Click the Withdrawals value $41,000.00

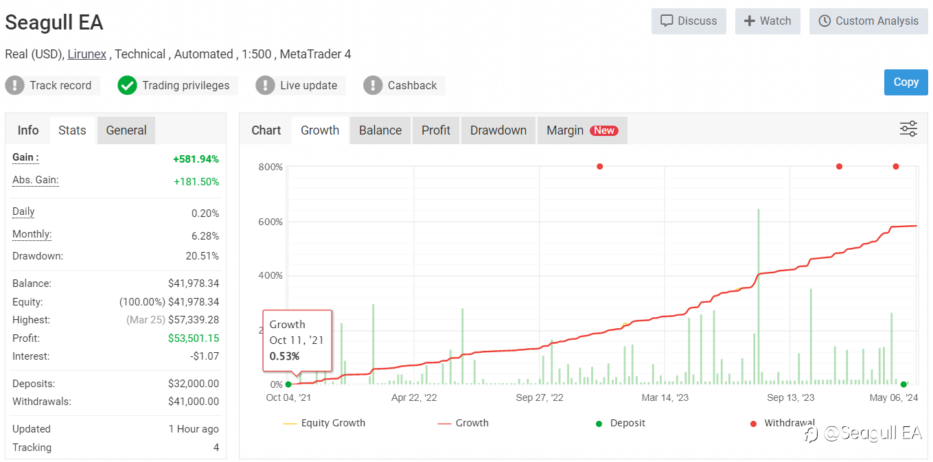194,402
